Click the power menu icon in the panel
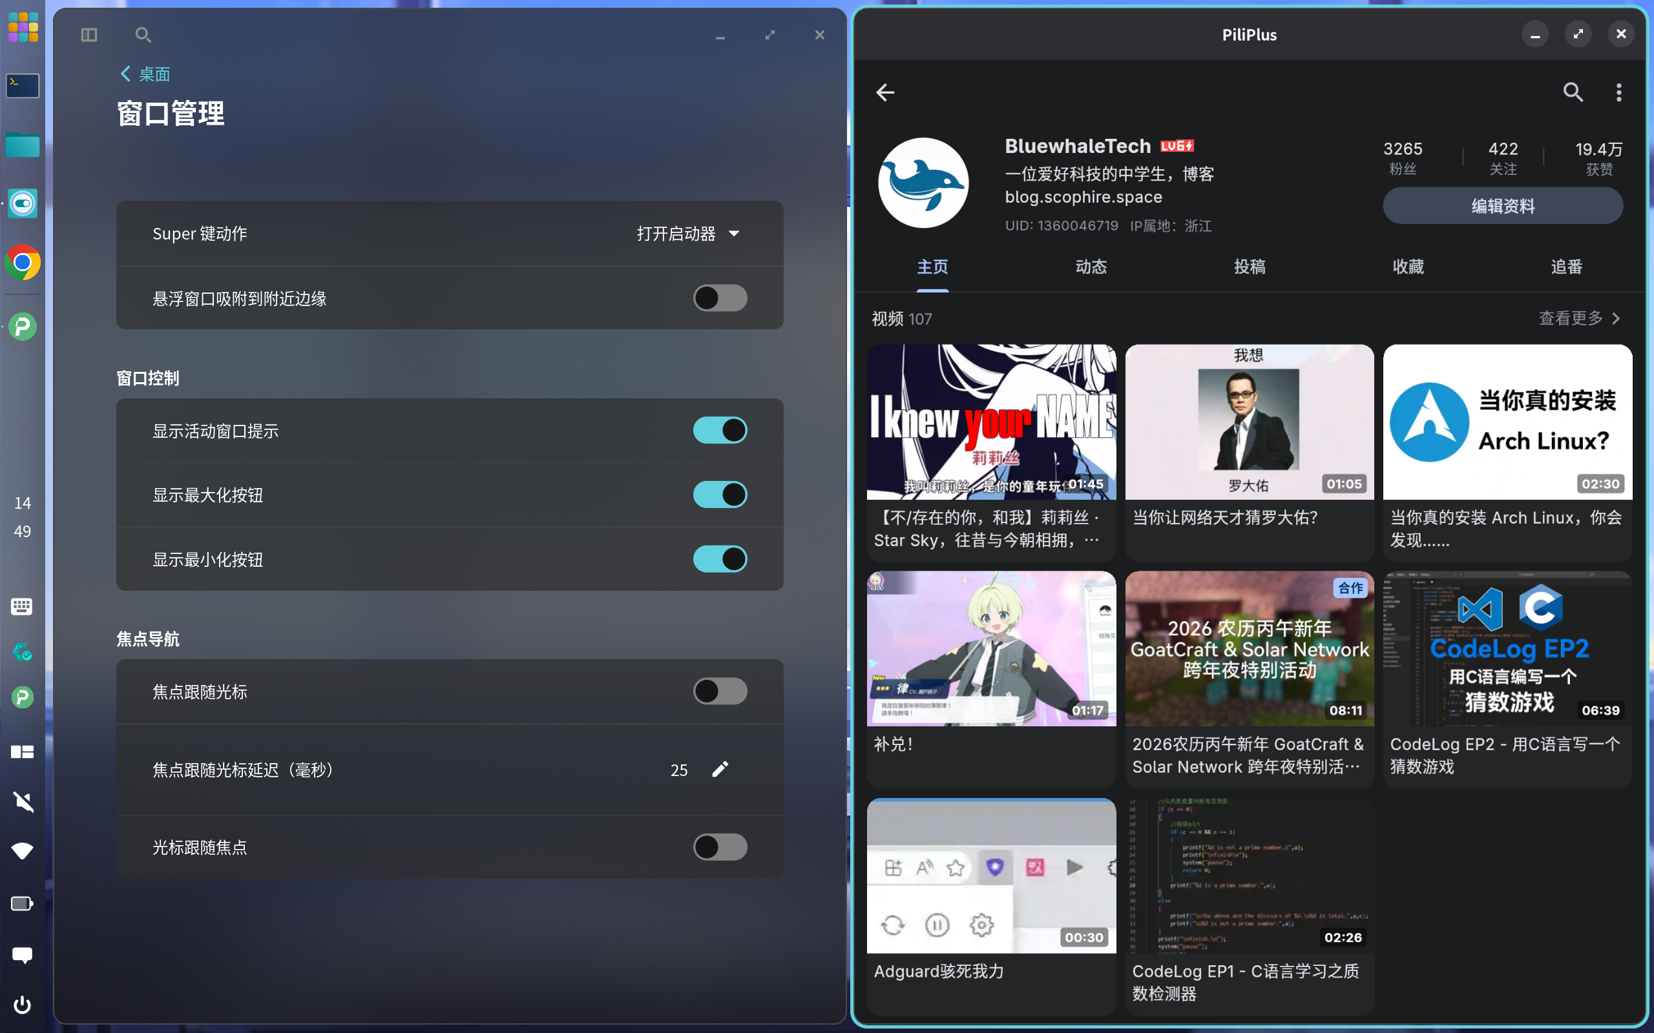 [x=23, y=1005]
